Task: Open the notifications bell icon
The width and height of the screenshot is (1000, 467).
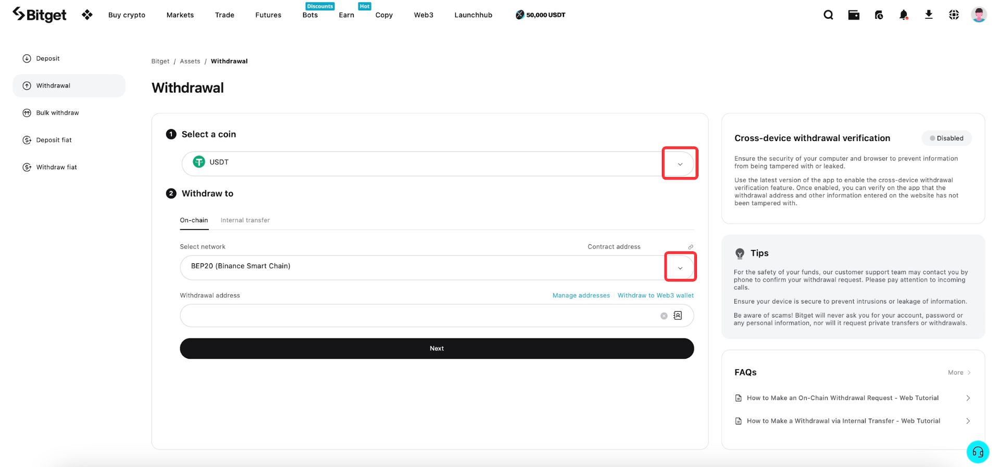Action: (x=904, y=15)
